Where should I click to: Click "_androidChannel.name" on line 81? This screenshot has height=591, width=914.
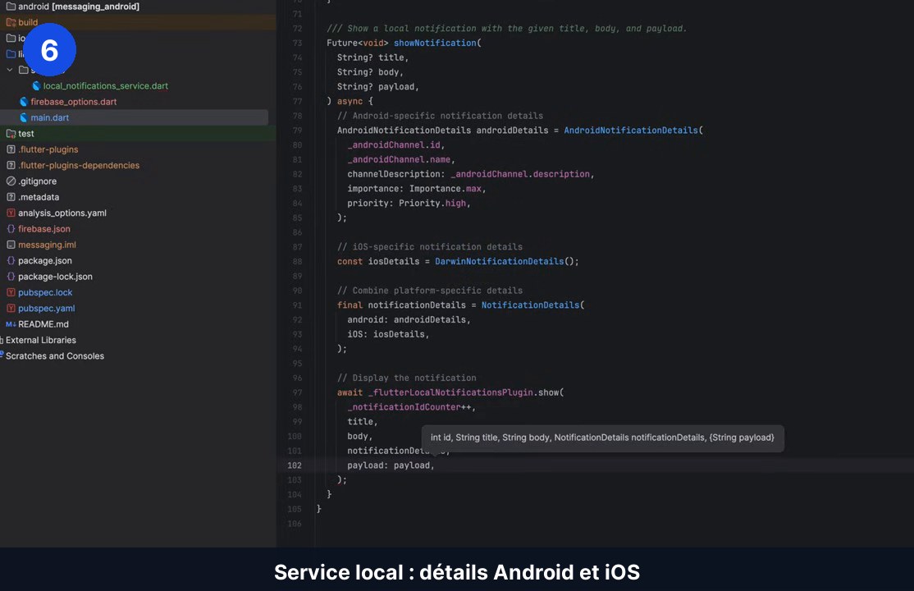pyautogui.click(x=399, y=160)
